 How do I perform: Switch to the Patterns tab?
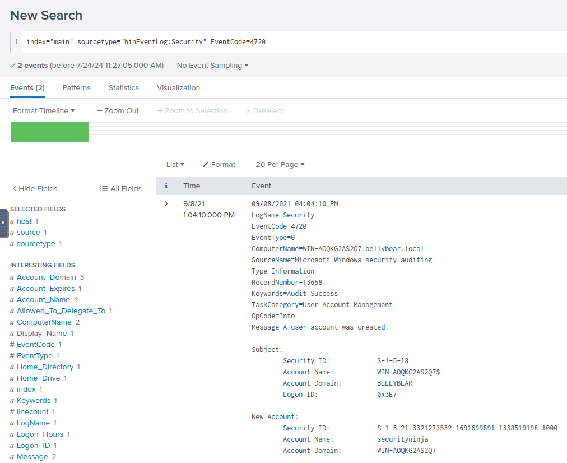pyautogui.click(x=77, y=88)
